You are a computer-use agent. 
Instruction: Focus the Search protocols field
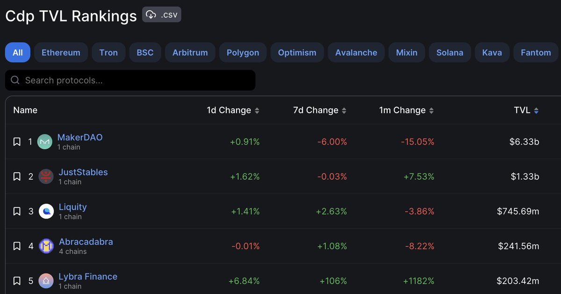[130, 81]
